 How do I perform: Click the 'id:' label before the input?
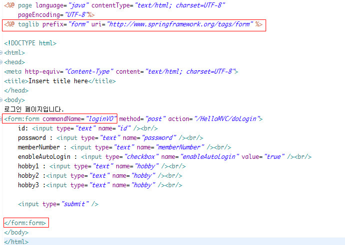tap(23, 128)
